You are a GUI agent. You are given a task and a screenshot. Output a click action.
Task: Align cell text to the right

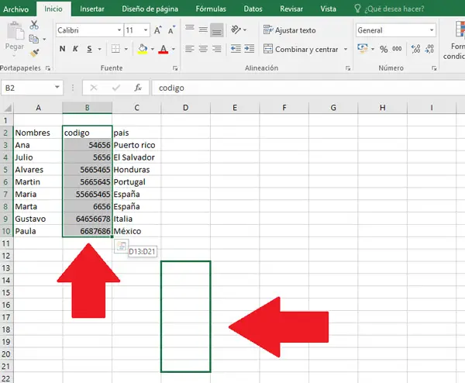[x=217, y=49]
